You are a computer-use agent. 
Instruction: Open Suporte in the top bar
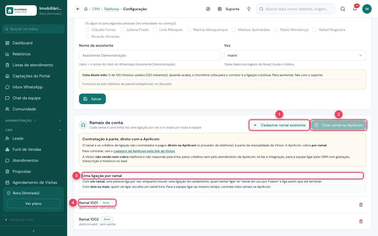(229, 9)
